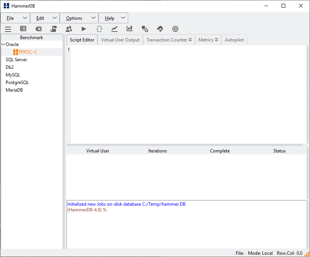Click the Metrics bar-chart icon

coord(130,29)
